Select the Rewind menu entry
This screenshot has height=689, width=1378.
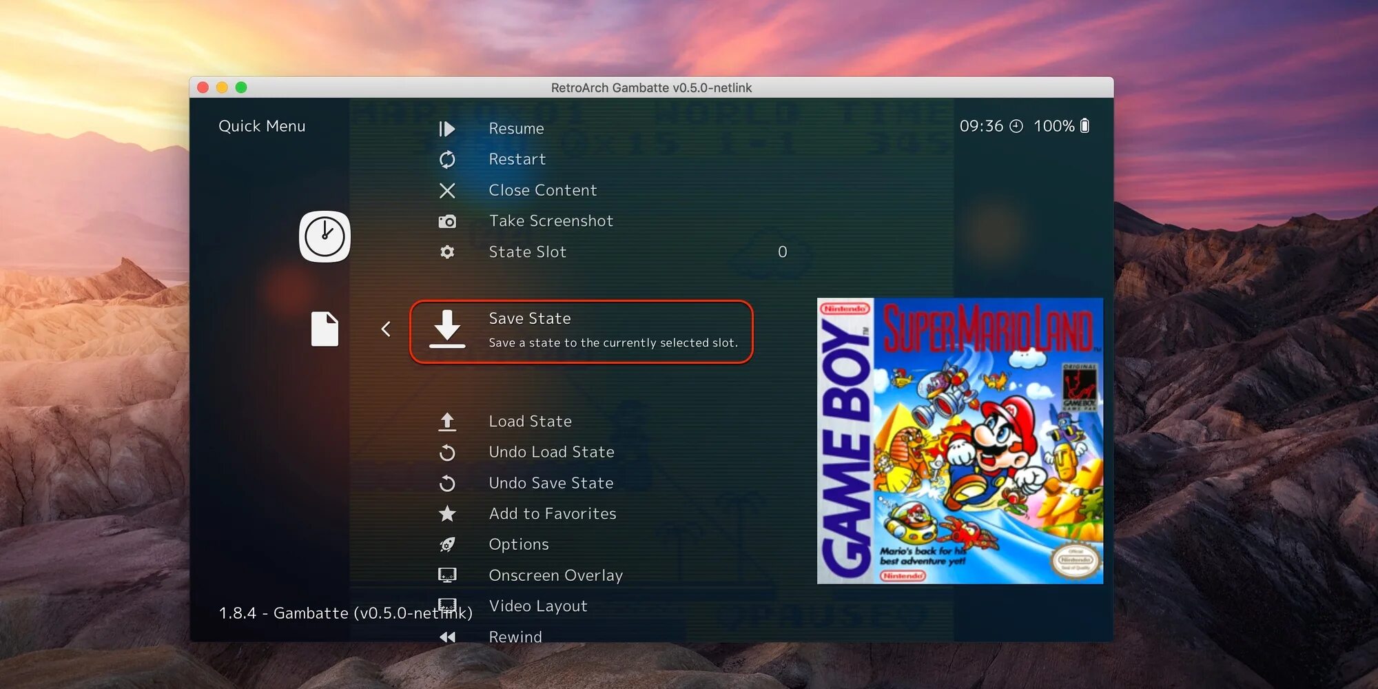pos(515,637)
